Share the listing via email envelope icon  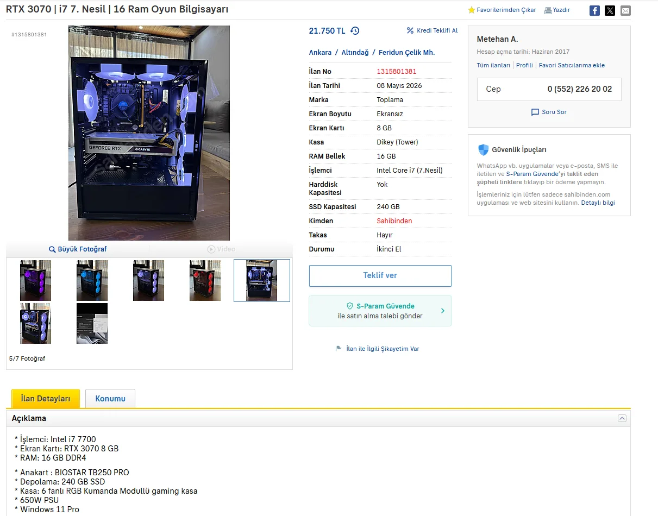tap(625, 10)
